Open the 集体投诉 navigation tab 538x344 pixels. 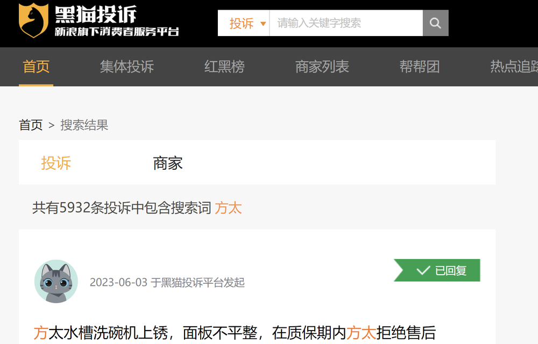[x=127, y=67]
